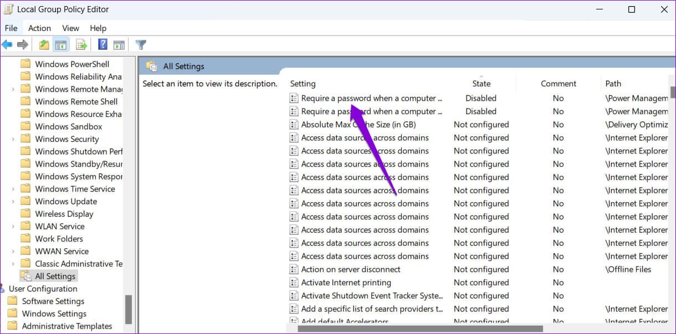Select the Absolute Max Cache Size (in GB) setting
This screenshot has width=676, height=334.
click(359, 125)
